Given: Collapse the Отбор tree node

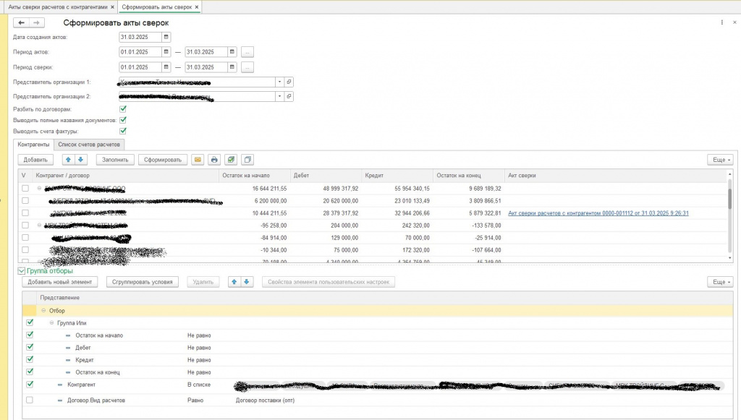Looking at the screenshot, I should [43, 311].
